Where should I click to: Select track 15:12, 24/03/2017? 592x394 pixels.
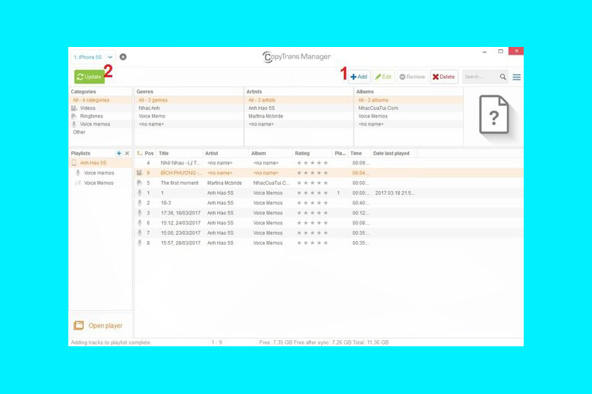pos(329,223)
